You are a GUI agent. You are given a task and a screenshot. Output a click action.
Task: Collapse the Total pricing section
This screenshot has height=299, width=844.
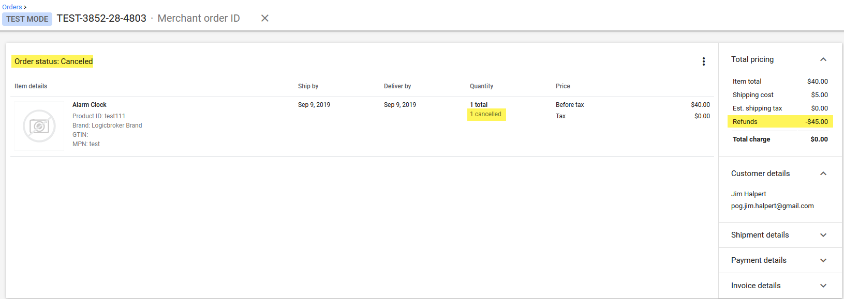click(x=823, y=59)
